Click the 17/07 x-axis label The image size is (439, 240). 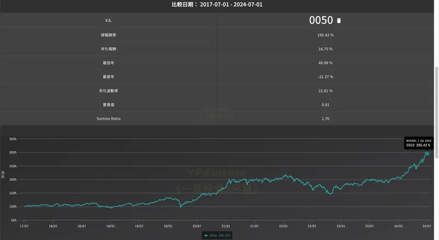pyautogui.click(x=24, y=226)
